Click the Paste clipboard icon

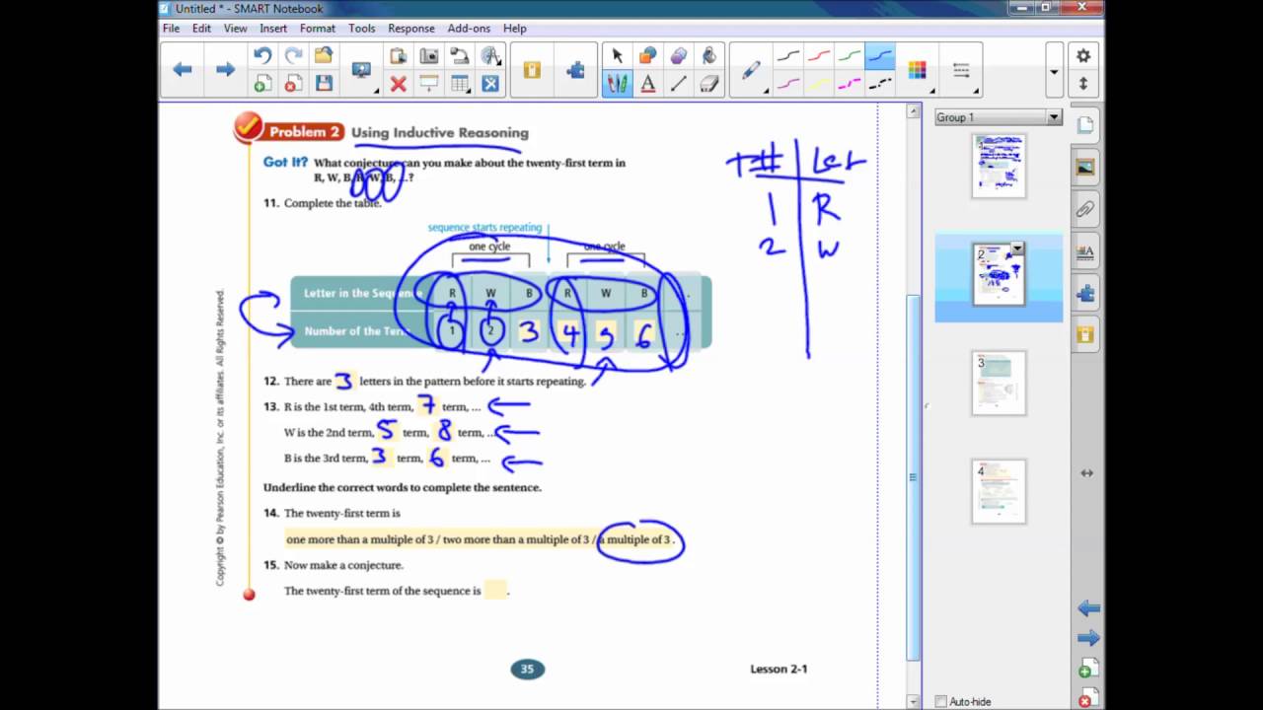pyautogui.click(x=399, y=56)
